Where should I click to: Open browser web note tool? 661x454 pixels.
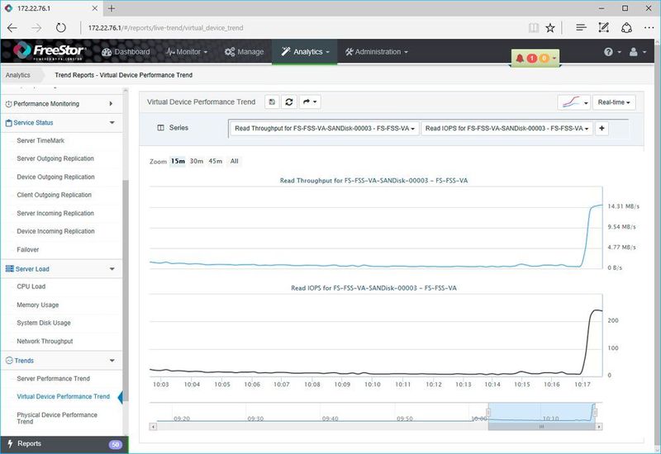pos(604,28)
